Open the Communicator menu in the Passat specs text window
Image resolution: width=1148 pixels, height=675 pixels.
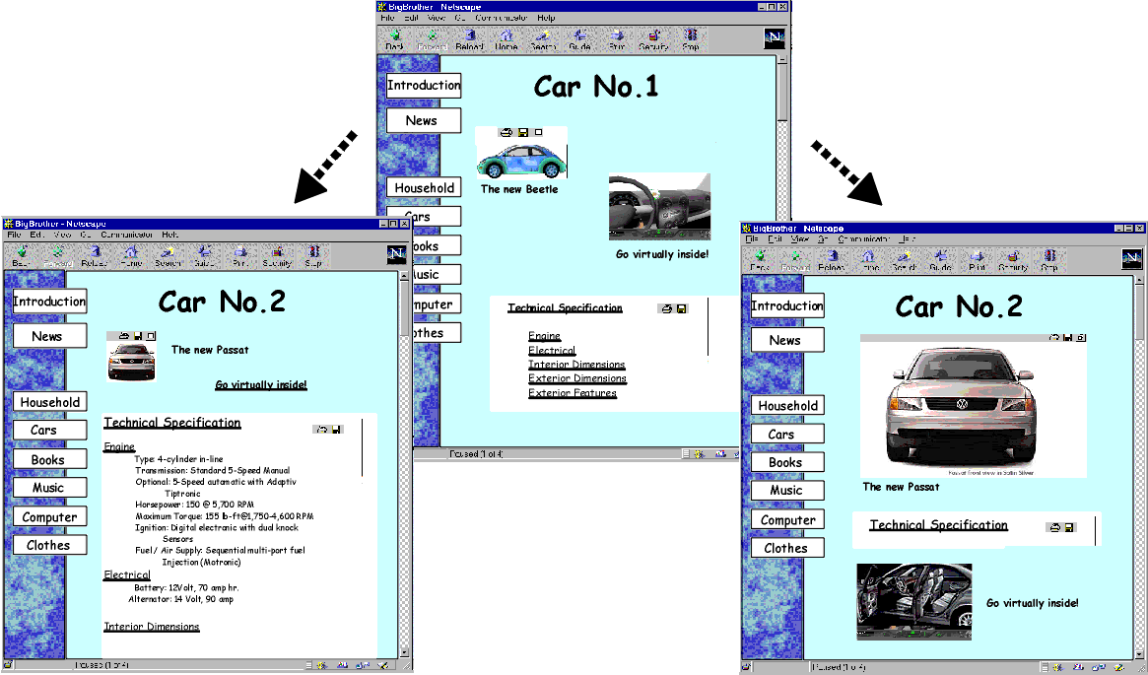pos(127,235)
